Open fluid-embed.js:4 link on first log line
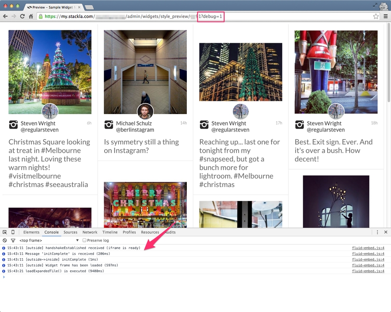This screenshot has height=312, width=391. (x=368, y=248)
